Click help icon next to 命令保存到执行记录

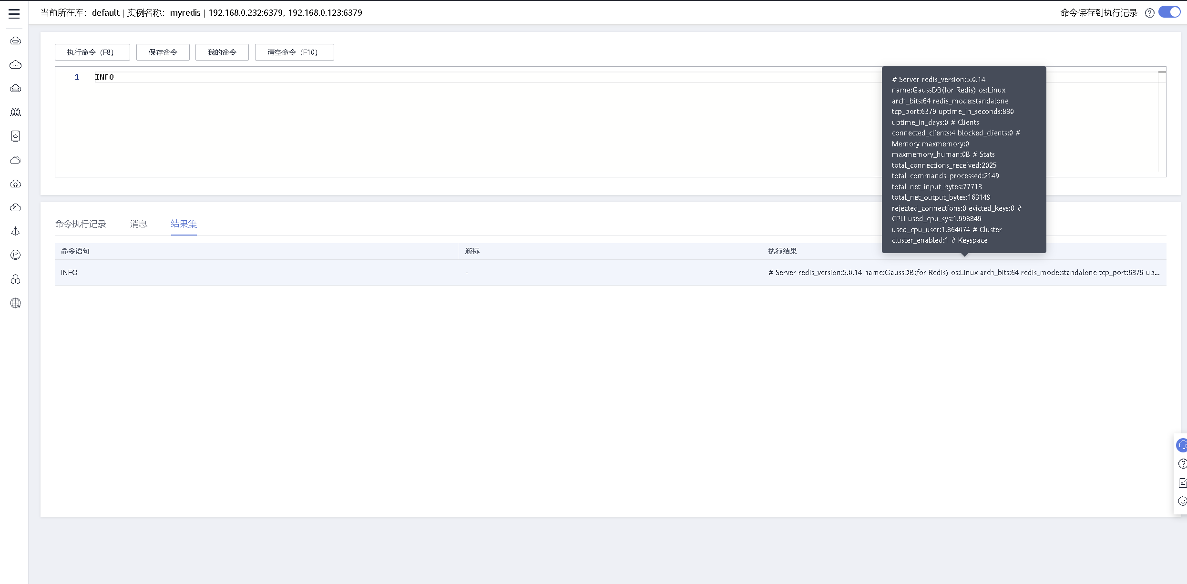click(1150, 13)
